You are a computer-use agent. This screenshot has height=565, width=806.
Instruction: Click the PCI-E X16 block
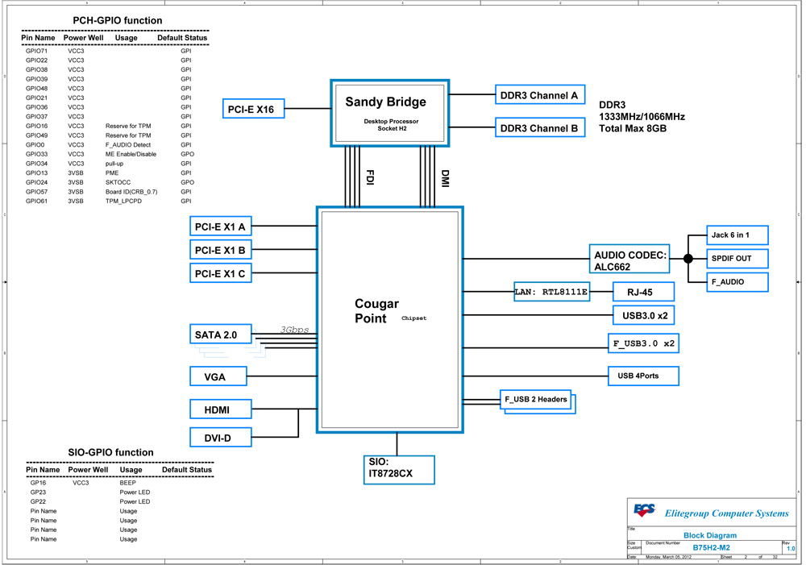253,109
